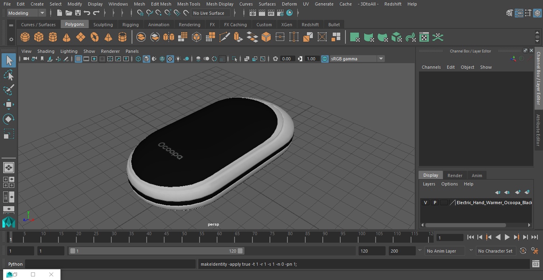Open the viewport Shading menu

tap(46, 51)
